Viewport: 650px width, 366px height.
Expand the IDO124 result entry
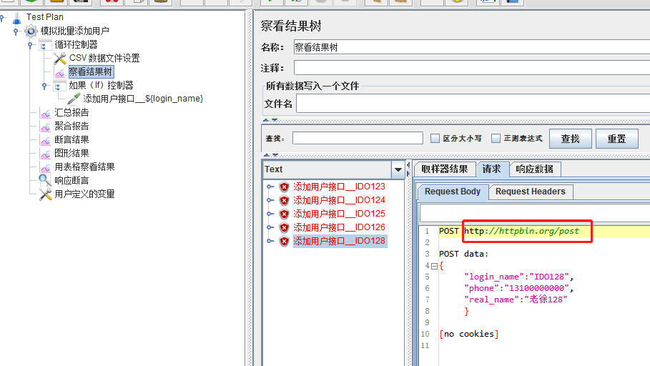click(270, 200)
